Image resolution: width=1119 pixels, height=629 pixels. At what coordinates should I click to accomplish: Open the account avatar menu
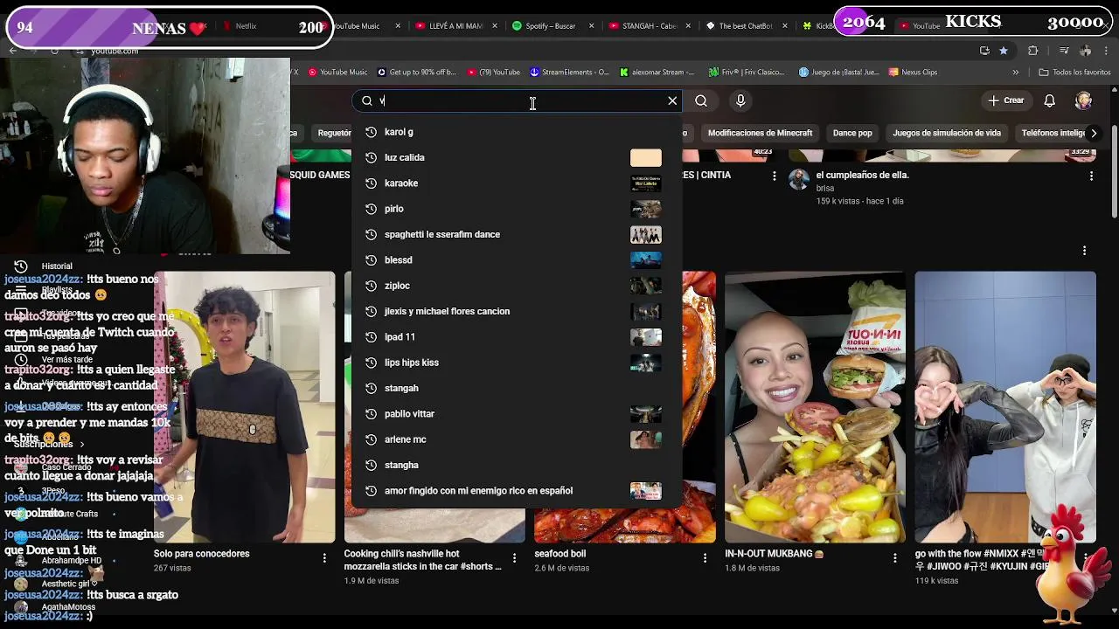(x=1083, y=100)
